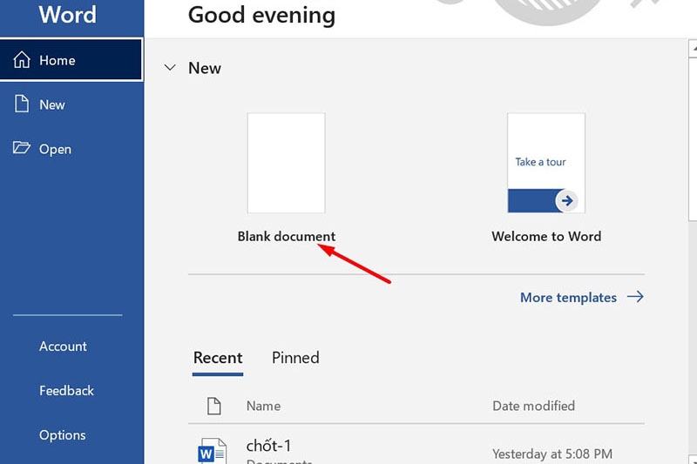This screenshot has width=697, height=464.
Task: Open the recent file chốt-1
Action: click(x=268, y=446)
